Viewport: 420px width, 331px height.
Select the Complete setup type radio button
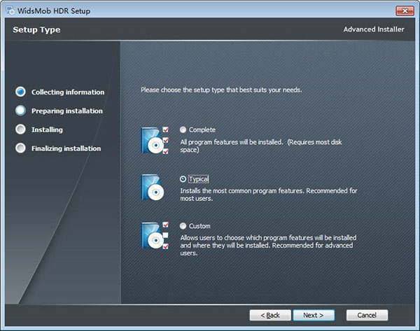(x=183, y=130)
